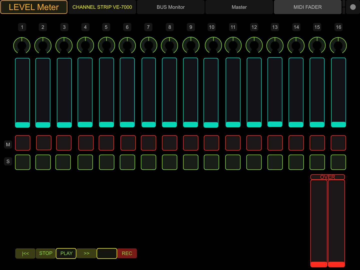Click the channel 7 fader handle
This screenshot has width=360, height=270.
149,124
